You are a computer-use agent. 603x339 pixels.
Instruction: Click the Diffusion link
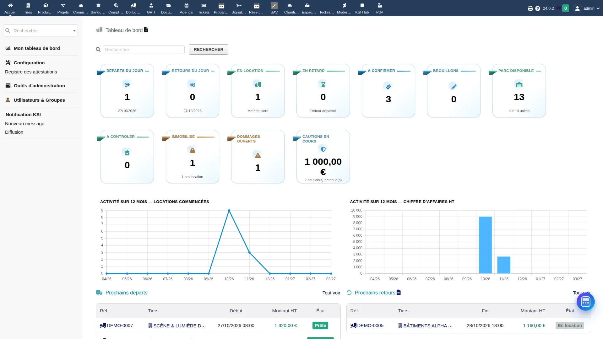pyautogui.click(x=14, y=132)
